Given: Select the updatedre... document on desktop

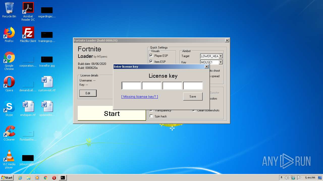Looking at the screenshot, I should click(47, 109).
